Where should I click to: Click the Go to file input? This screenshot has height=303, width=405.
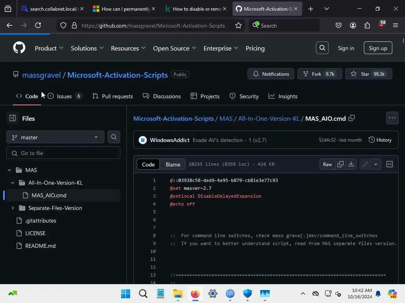pos(63,153)
